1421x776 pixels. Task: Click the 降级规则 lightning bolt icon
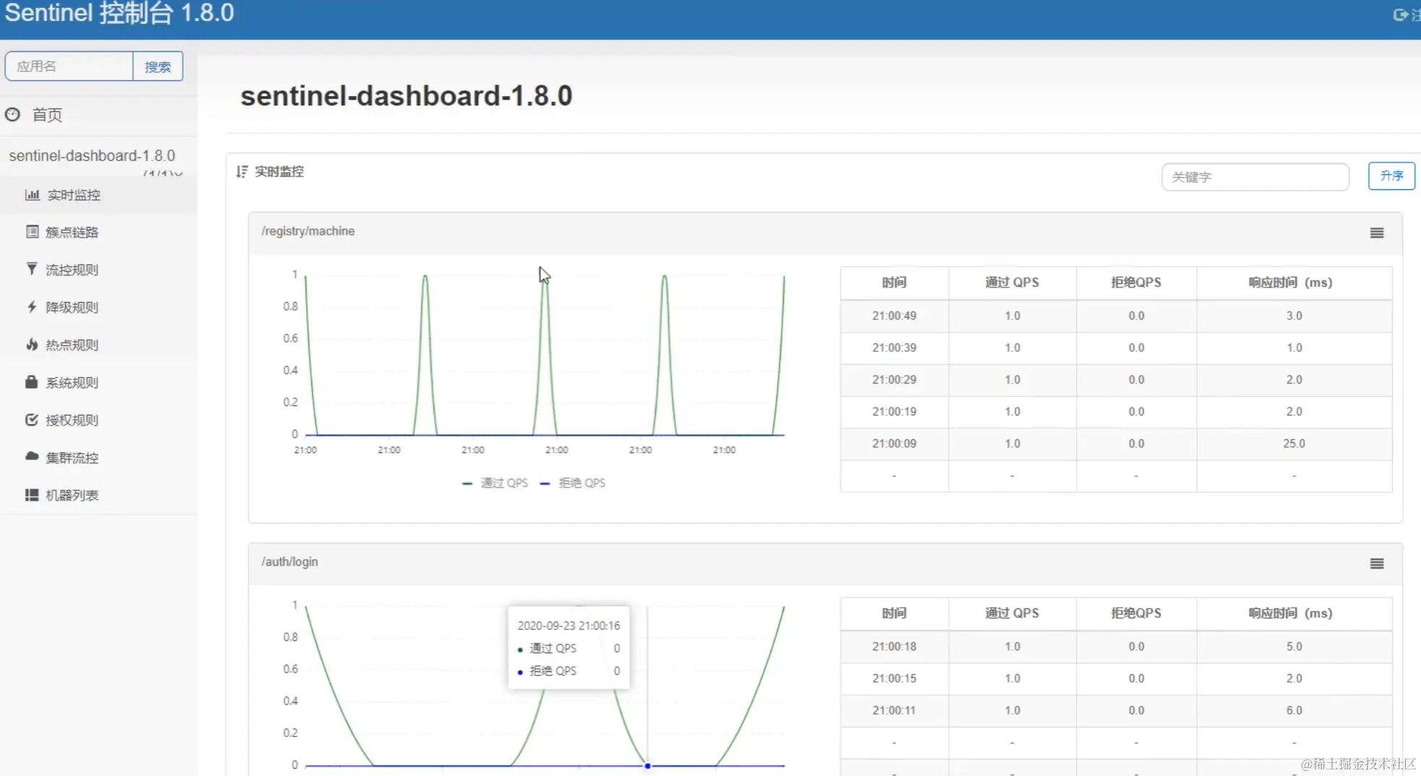click(32, 307)
